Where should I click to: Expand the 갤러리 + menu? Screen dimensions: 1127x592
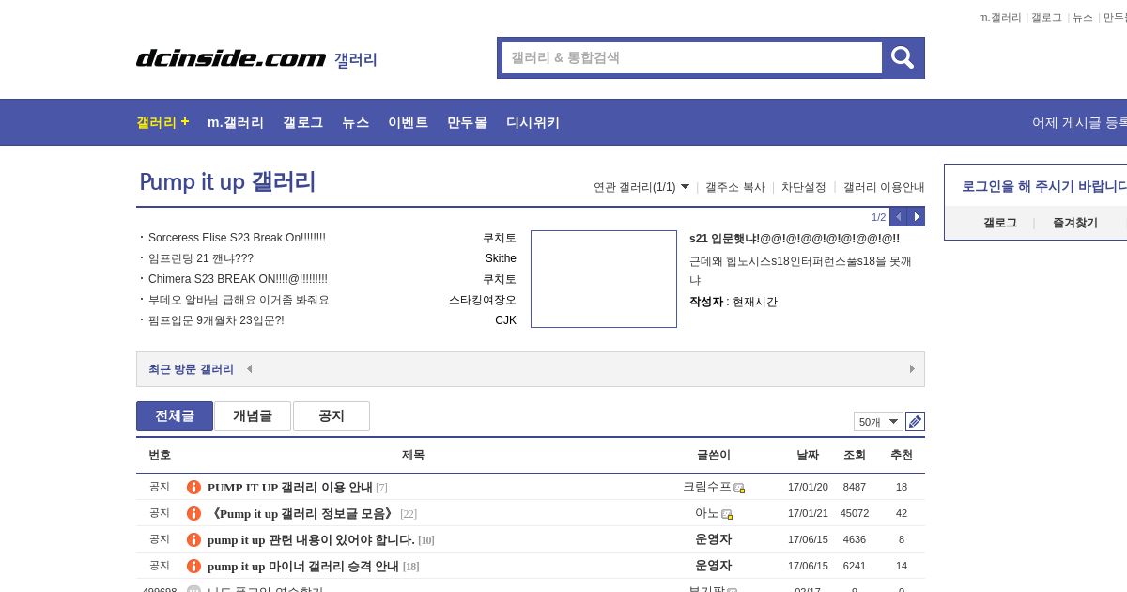click(162, 122)
